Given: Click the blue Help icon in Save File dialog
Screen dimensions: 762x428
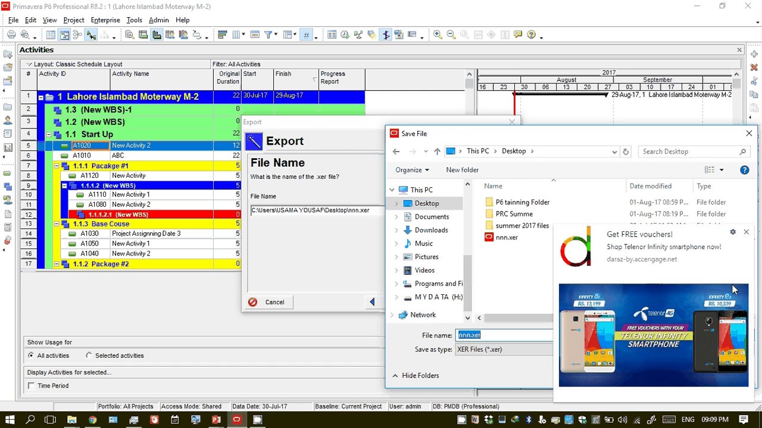Looking at the screenshot, I should coord(744,170).
